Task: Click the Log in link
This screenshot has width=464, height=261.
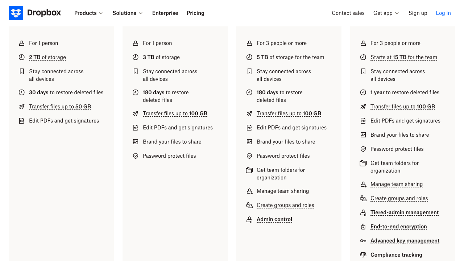Action: [443, 13]
